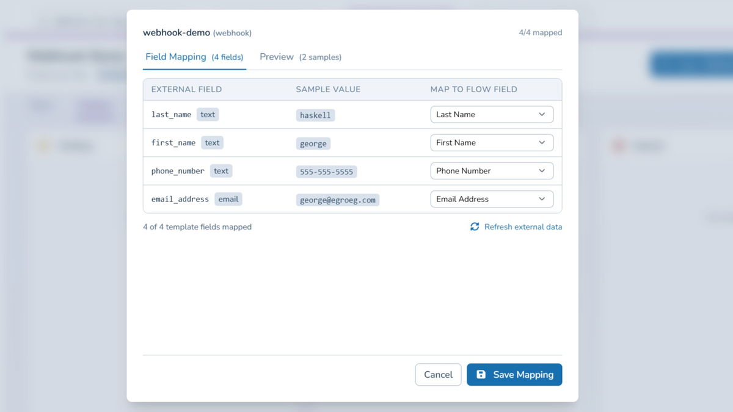
Task: Click the sample value george@egroeg.com
Action: 338,200
